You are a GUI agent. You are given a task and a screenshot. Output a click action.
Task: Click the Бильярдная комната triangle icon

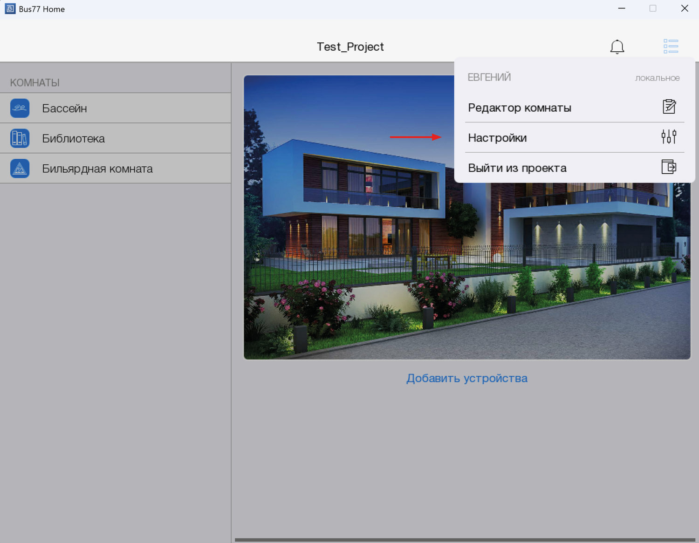coord(20,169)
